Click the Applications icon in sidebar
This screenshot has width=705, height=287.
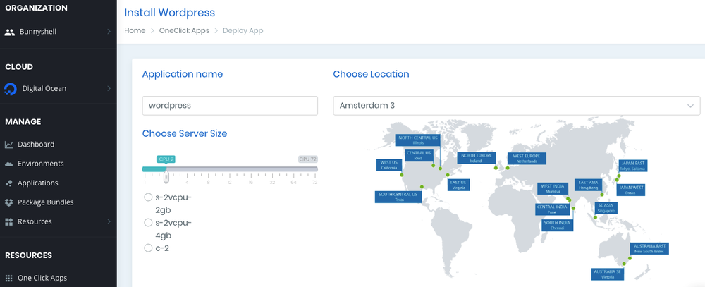click(9, 183)
